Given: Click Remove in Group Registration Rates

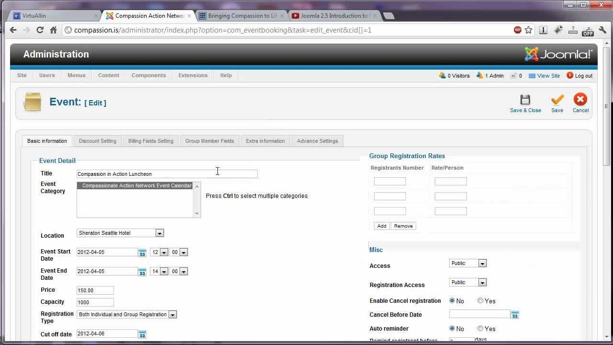Looking at the screenshot, I should pos(403,226).
